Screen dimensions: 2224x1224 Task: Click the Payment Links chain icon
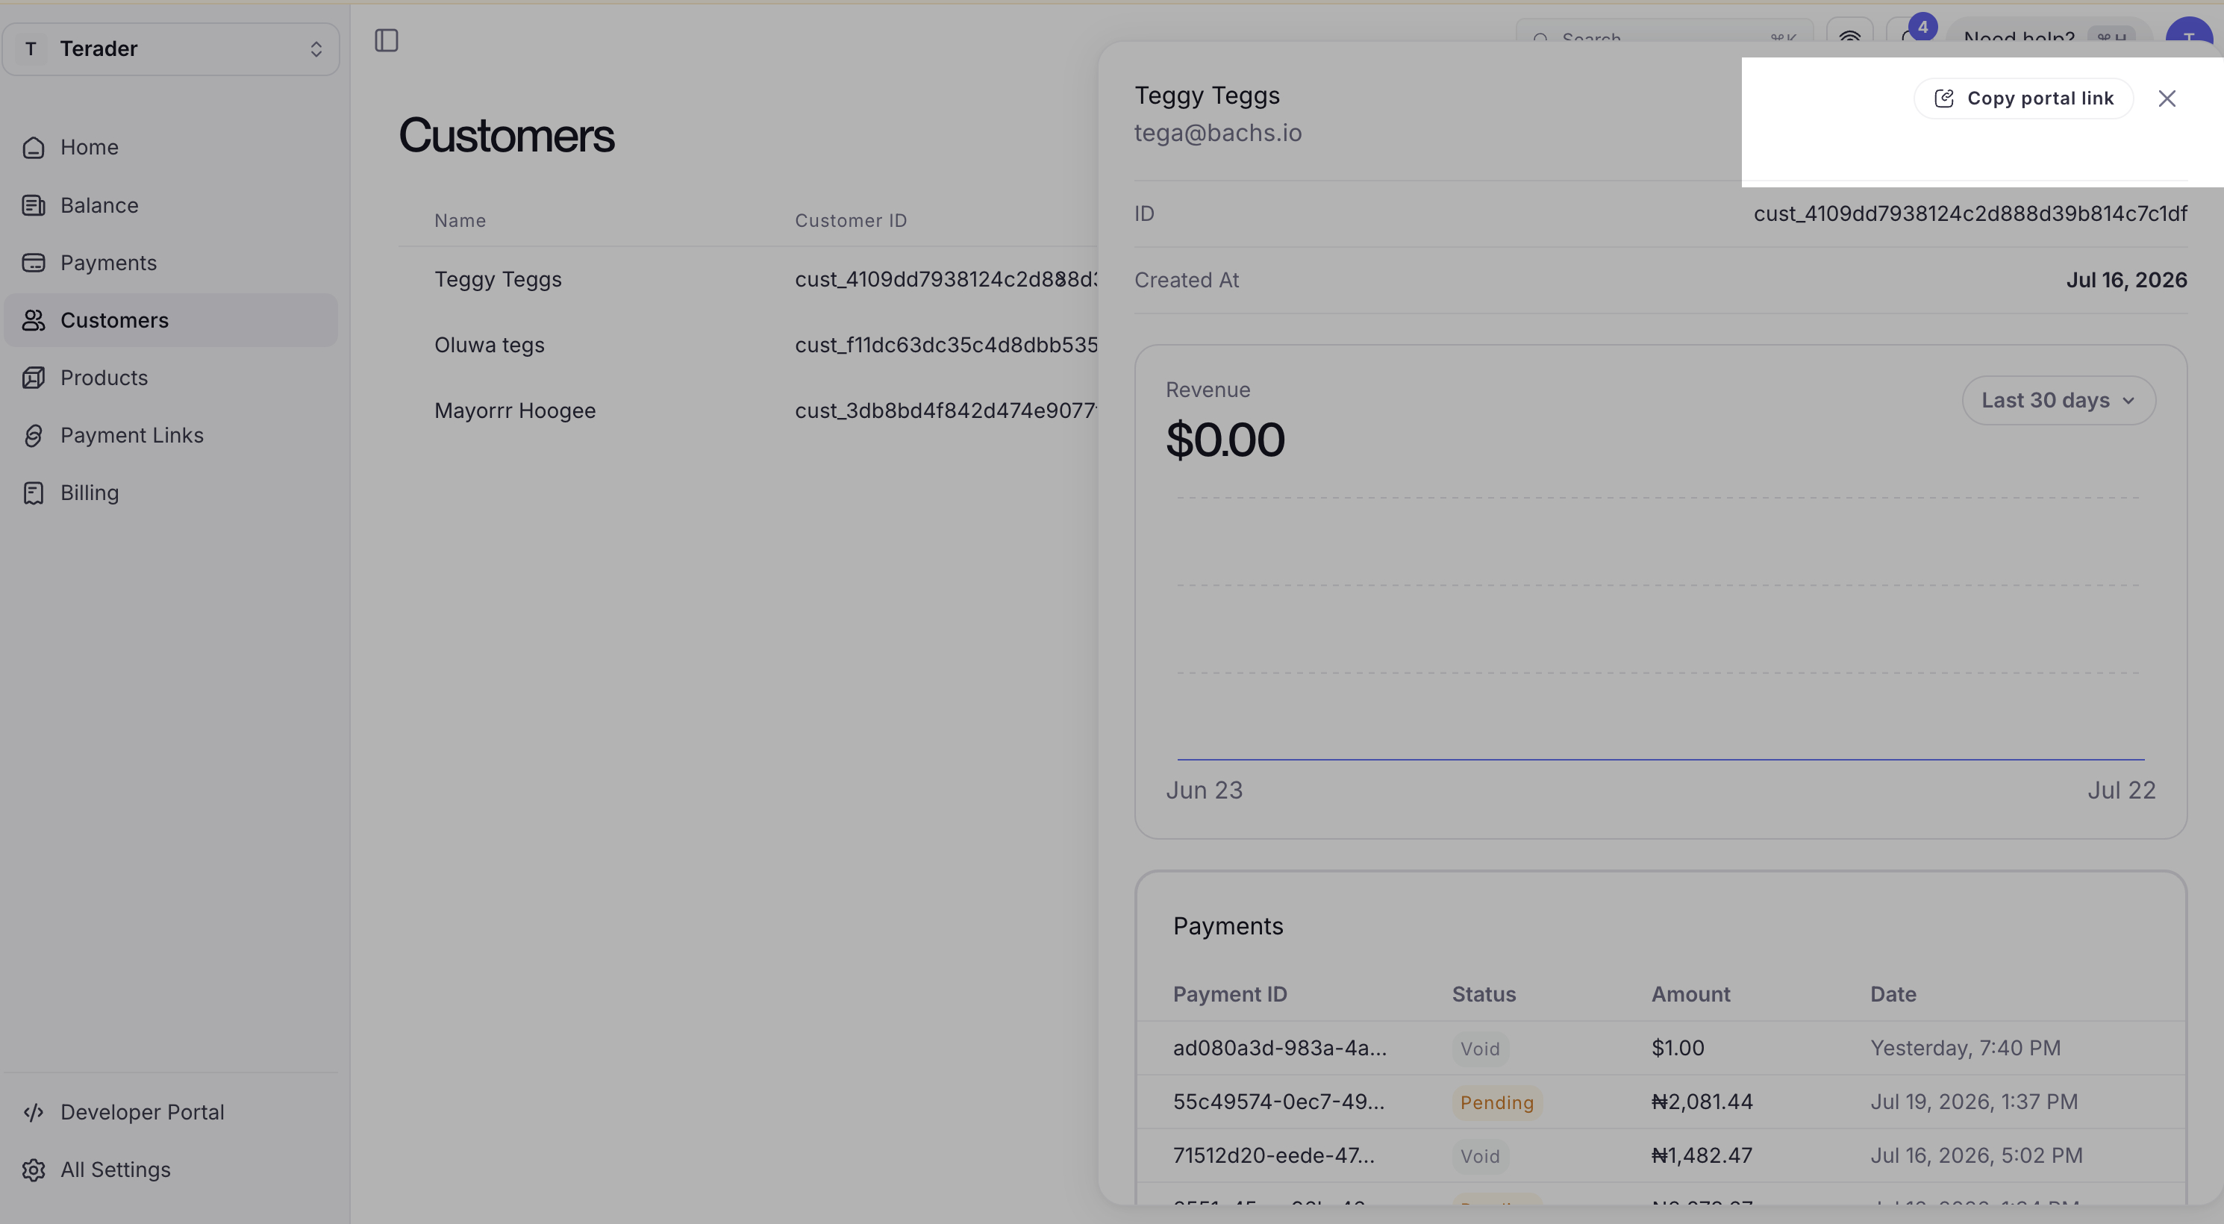click(x=34, y=435)
